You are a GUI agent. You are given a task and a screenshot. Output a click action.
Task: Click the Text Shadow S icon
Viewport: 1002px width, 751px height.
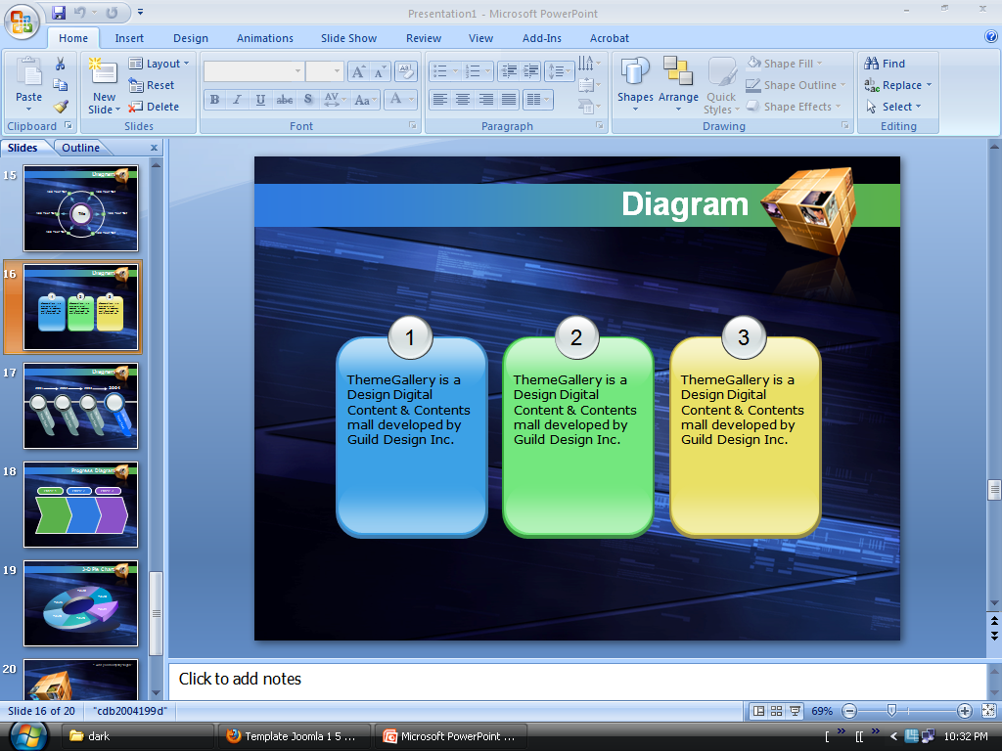(308, 99)
